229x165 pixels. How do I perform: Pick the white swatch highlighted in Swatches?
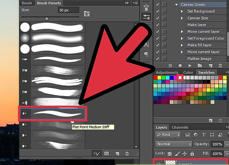tap(180, 77)
